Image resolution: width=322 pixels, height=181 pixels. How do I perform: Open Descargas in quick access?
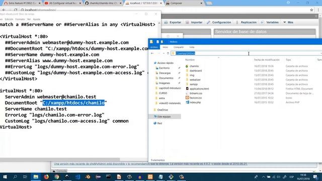click(x=165, y=73)
